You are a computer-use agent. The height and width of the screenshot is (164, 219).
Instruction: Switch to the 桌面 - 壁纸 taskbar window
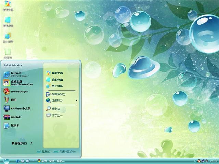pos(51,161)
